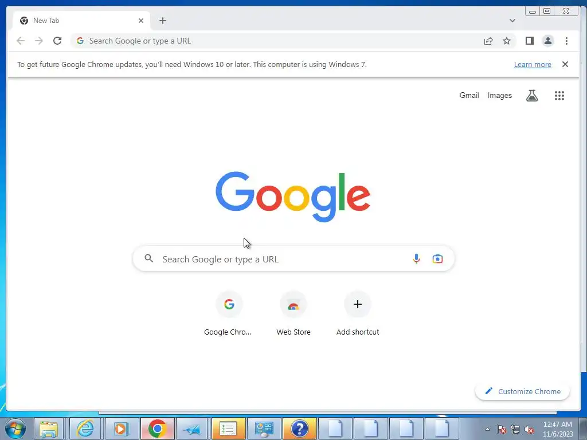Open Windows Media Player from taskbar

(122, 429)
